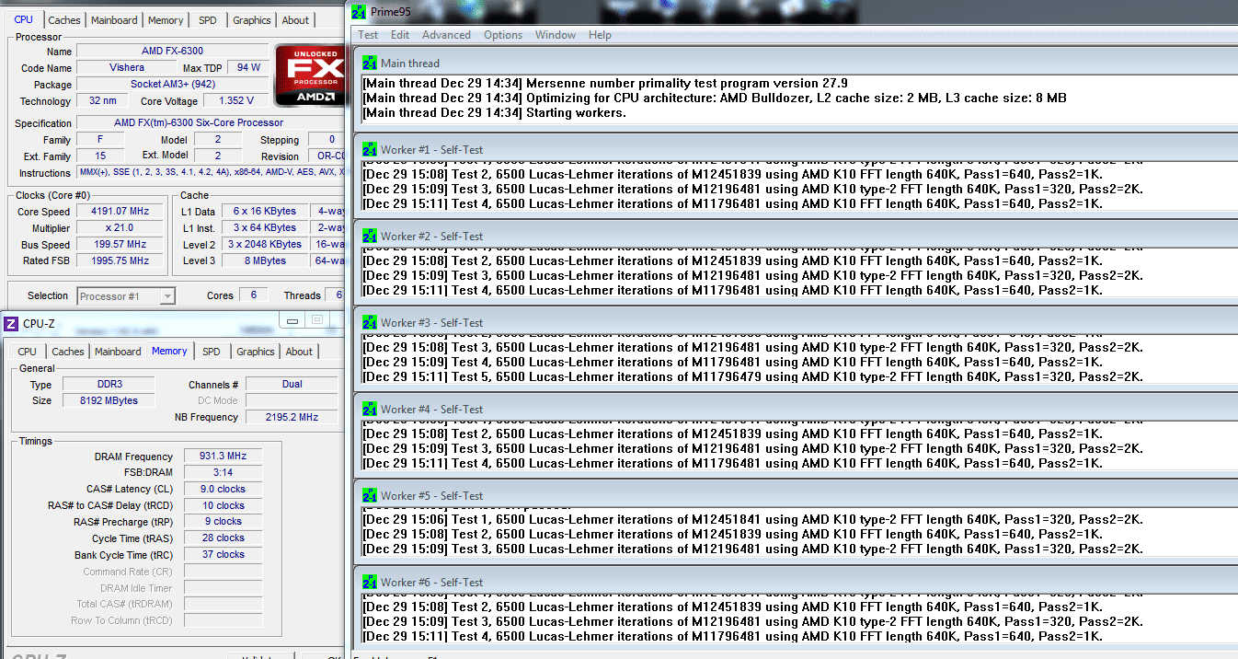The image size is (1238, 659).
Task: Click Main thread line about program version 27.9
Action: pos(605,83)
